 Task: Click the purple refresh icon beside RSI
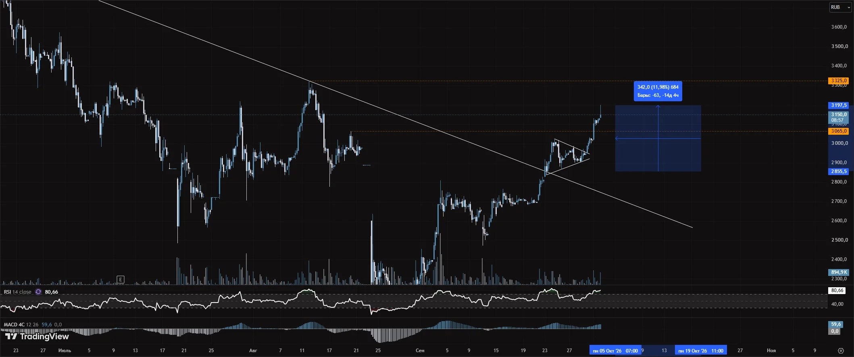point(38,292)
